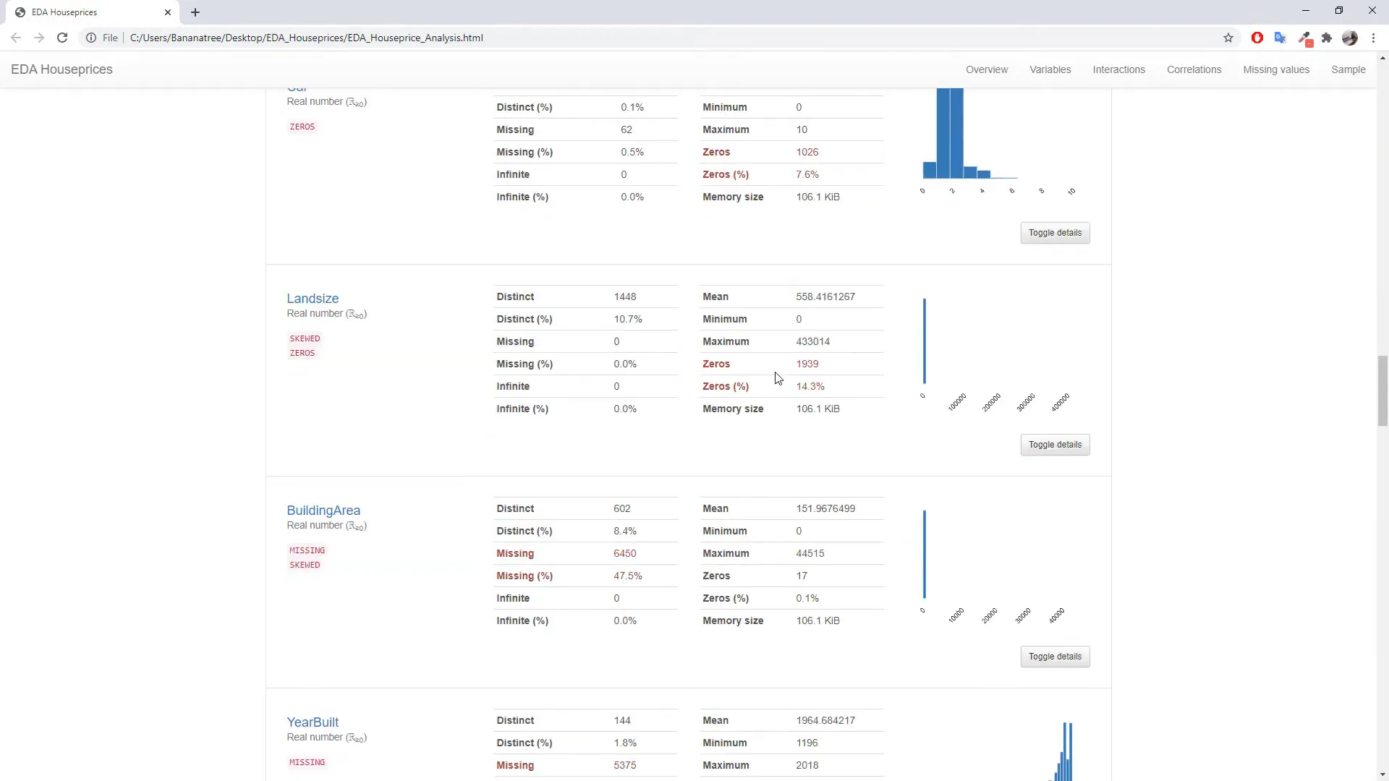Toggle details for the Car variable

1054,233
